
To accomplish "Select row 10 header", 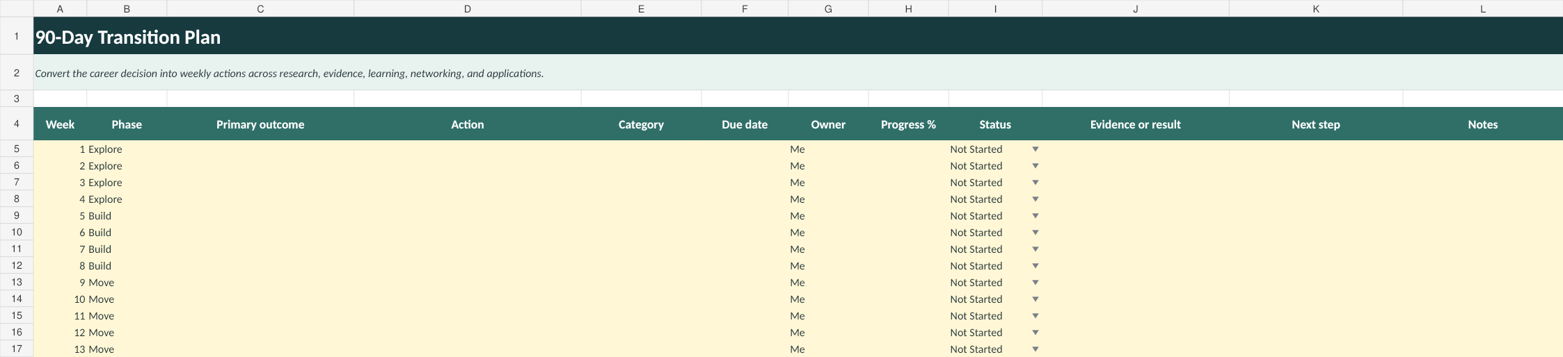I will (17, 232).
